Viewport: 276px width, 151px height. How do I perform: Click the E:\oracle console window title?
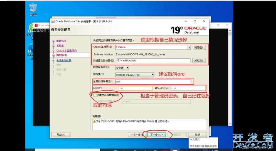pyautogui.click(x=44, y=25)
